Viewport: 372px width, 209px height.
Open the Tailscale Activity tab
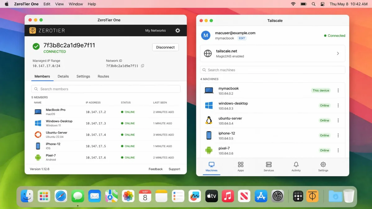click(x=296, y=167)
